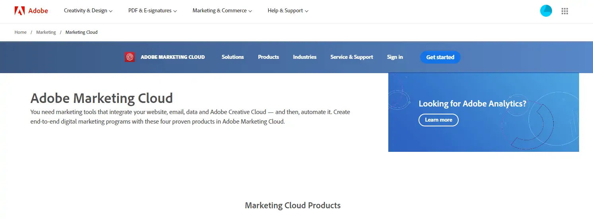
Task: Open the app switcher grid icon
Action: point(565,11)
